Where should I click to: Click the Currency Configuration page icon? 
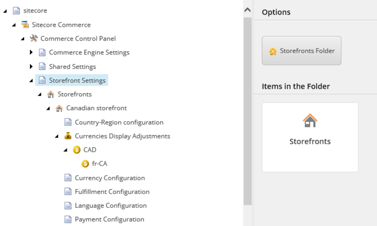coord(68,178)
